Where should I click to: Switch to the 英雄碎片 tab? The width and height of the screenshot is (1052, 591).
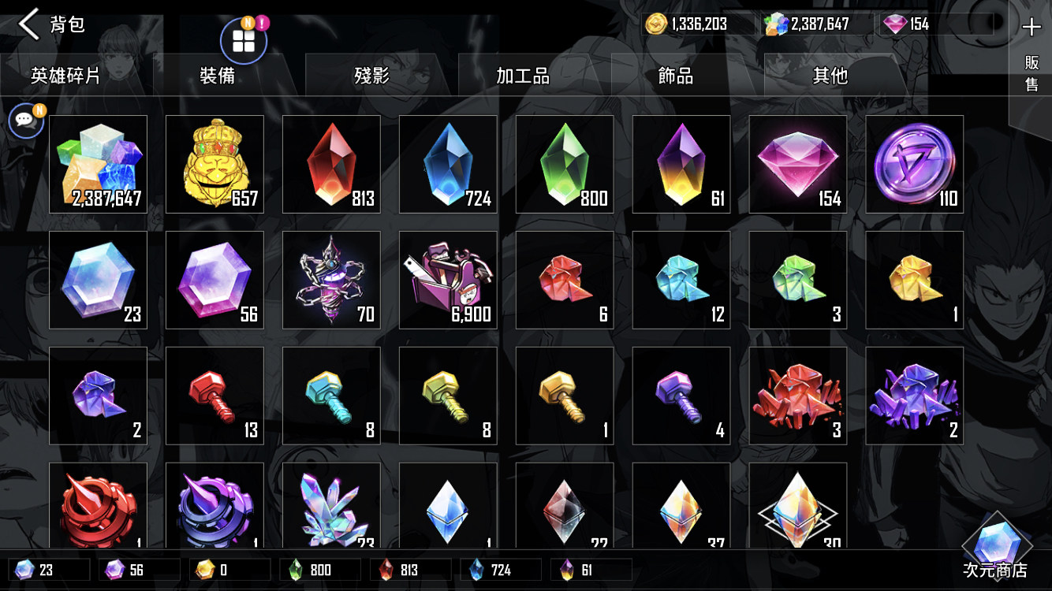click(65, 75)
